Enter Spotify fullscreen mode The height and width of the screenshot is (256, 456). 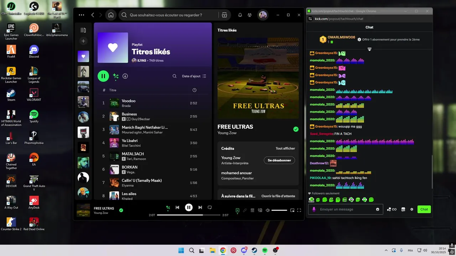coord(299,210)
